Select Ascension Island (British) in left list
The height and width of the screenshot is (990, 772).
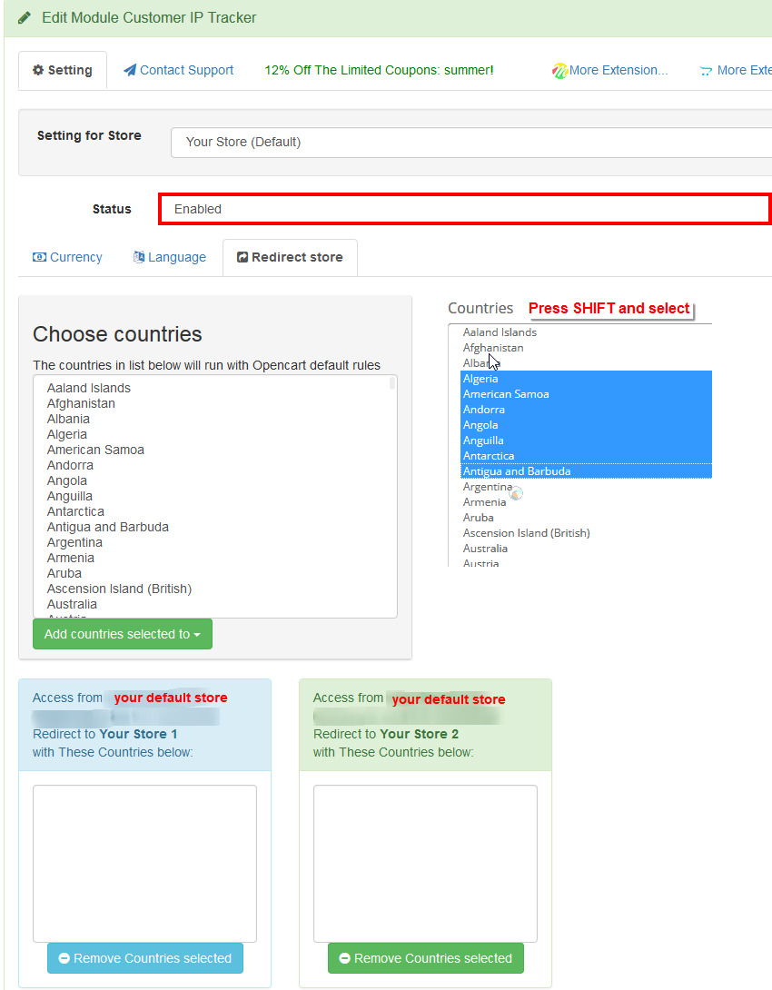119,589
